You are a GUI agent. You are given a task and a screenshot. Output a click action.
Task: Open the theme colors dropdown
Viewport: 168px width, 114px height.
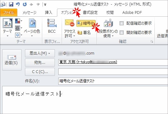pos(18,21)
